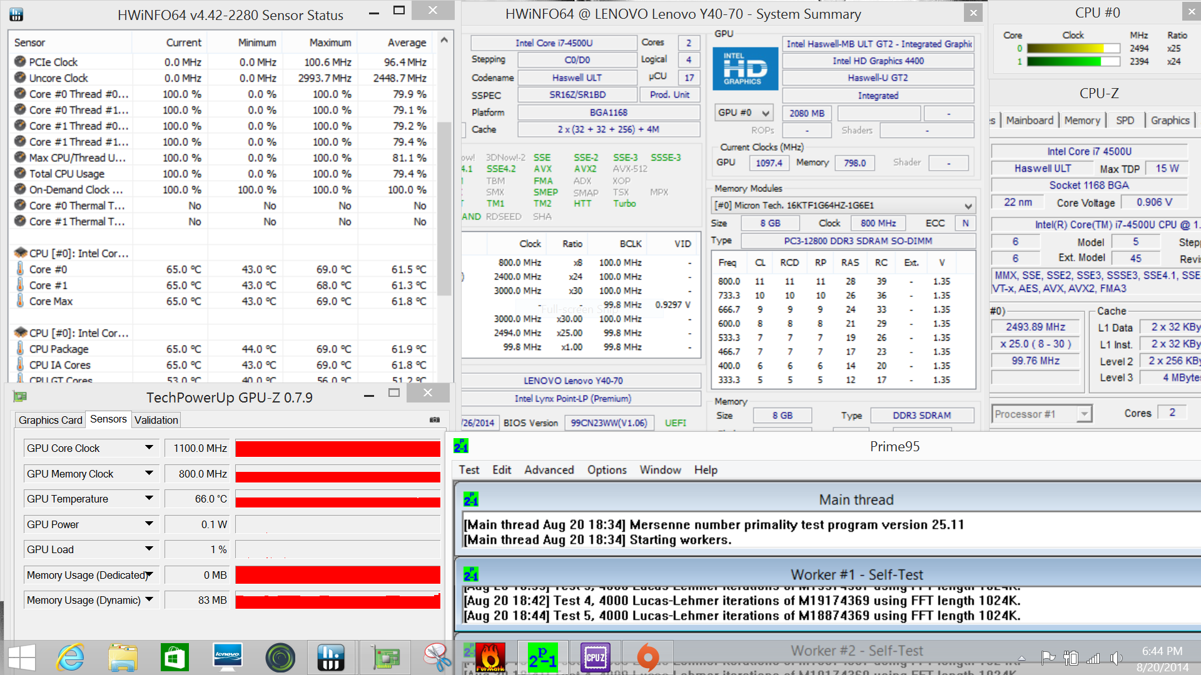1201x675 pixels.
Task: Open GPU Core Clock sensor dropdown
Action: pyautogui.click(x=149, y=447)
